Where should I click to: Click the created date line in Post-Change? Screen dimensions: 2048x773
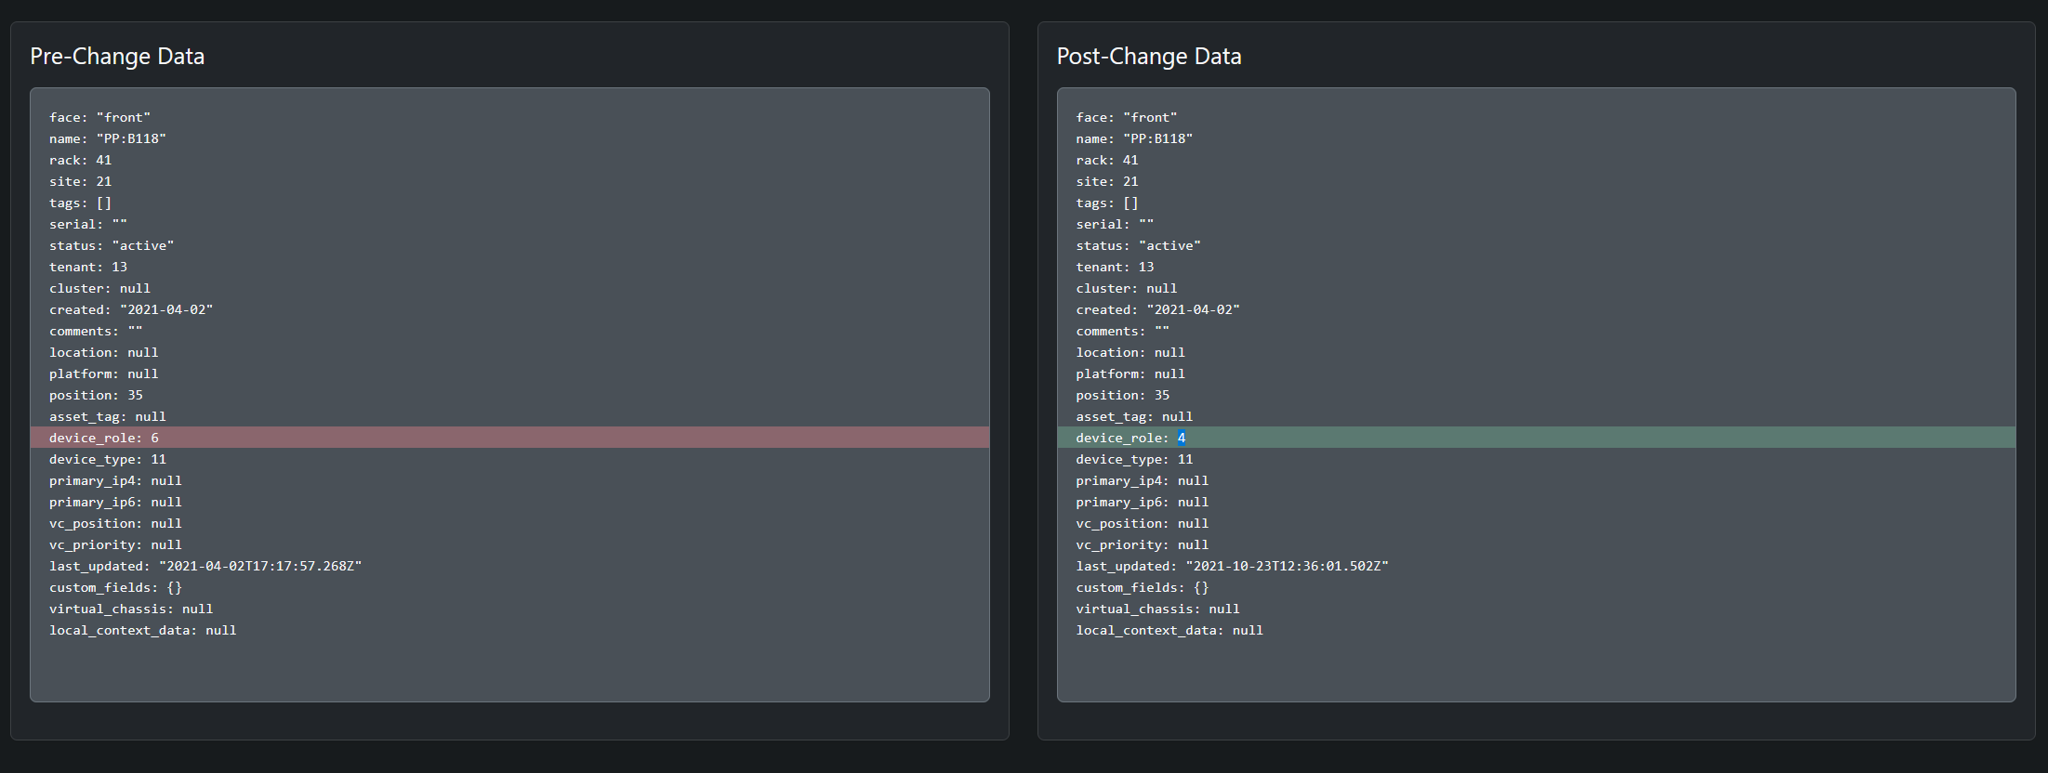pos(1157,309)
